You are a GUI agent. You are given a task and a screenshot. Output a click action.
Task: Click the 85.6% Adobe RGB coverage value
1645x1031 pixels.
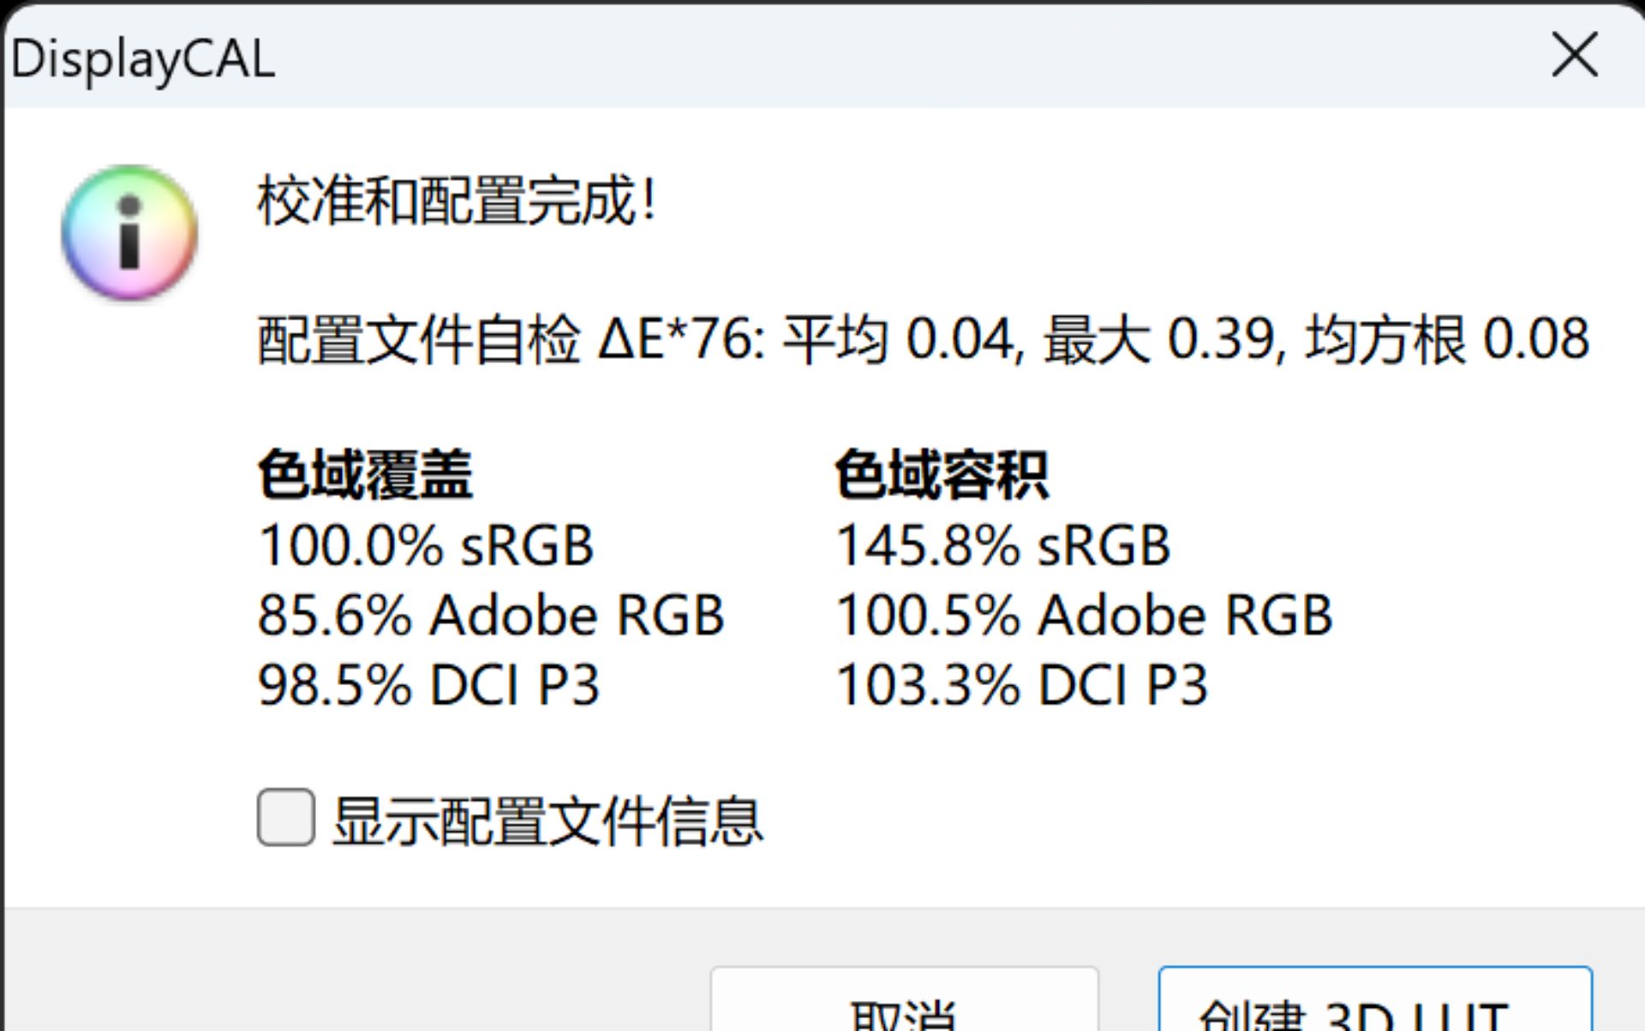pos(491,615)
